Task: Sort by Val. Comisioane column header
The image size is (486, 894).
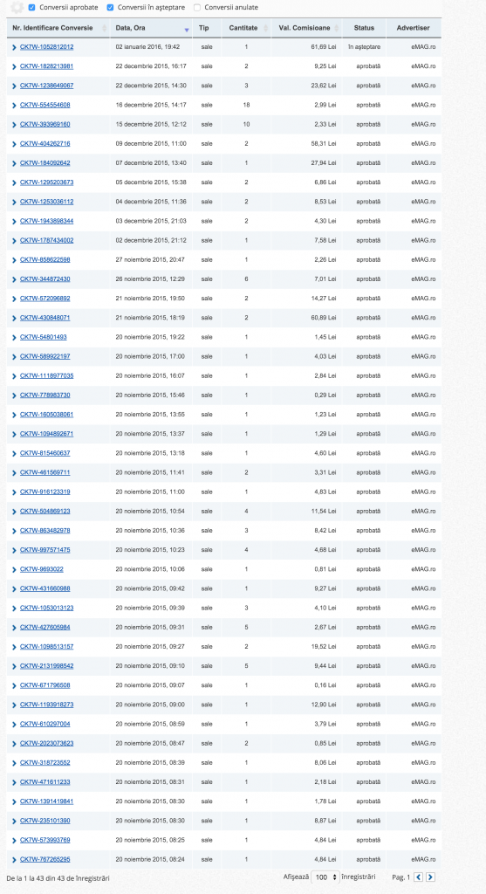Action: point(306,28)
